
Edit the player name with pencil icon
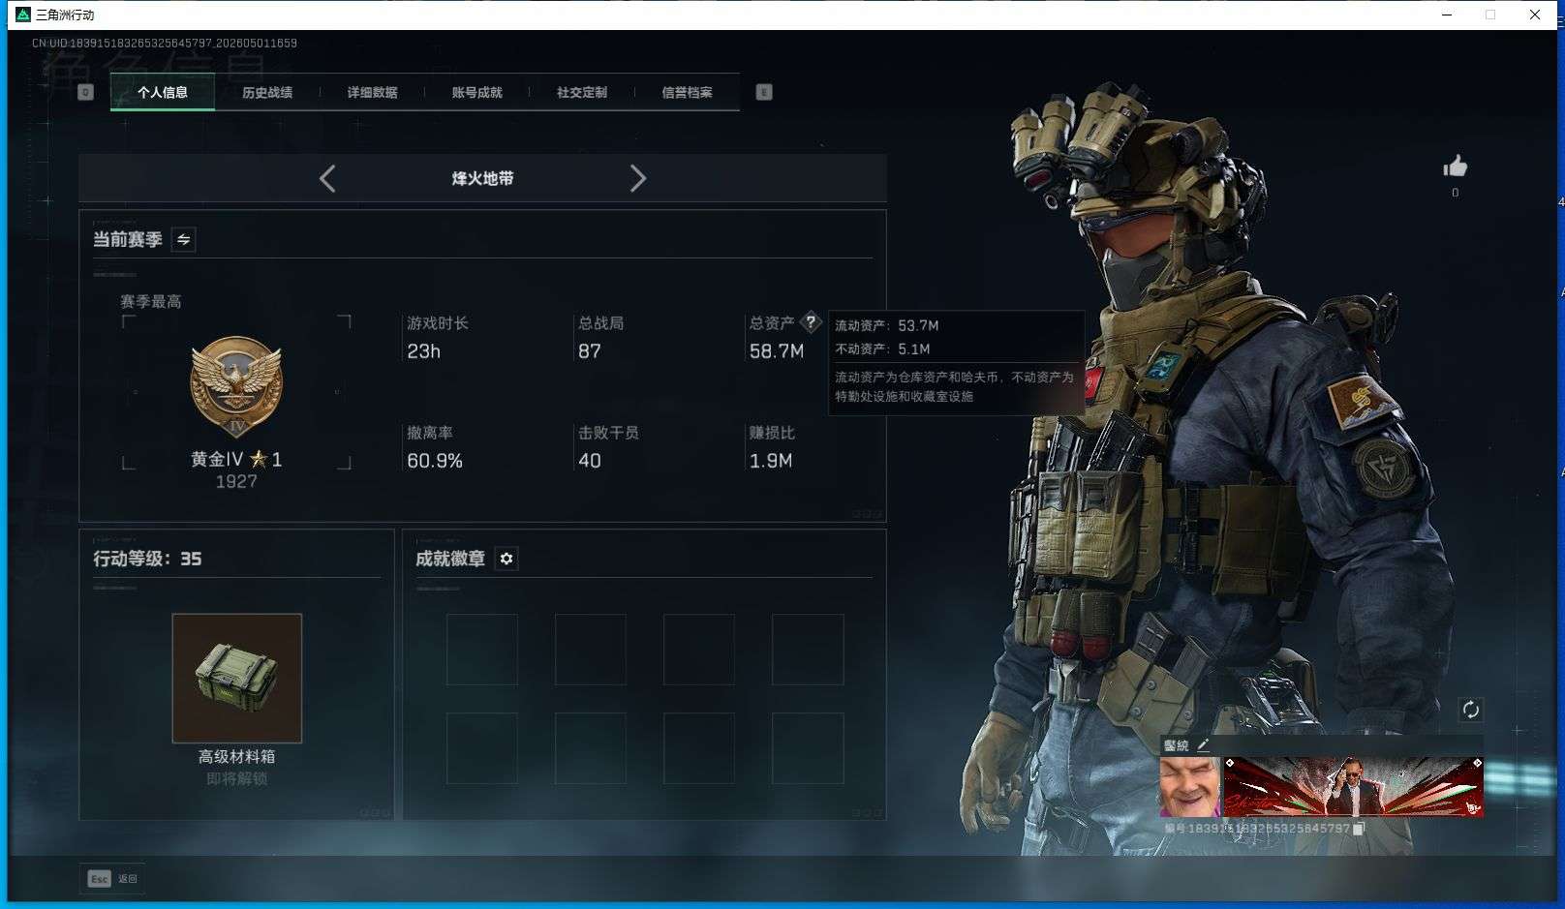(x=1203, y=745)
